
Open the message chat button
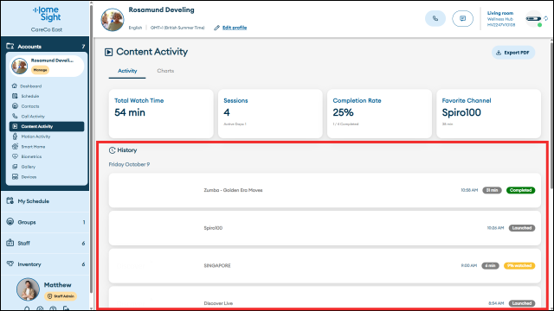click(462, 19)
